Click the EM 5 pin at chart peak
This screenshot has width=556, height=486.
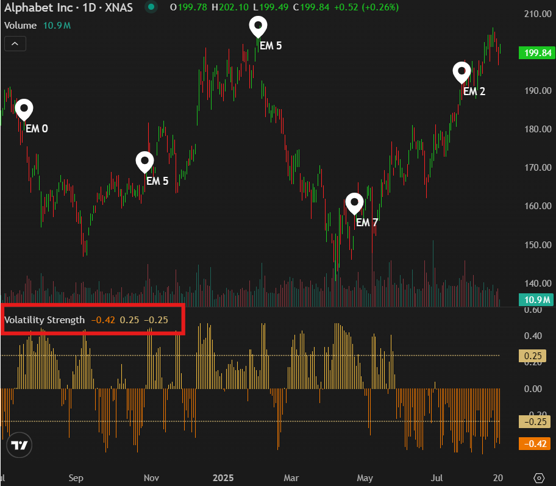pos(258,27)
